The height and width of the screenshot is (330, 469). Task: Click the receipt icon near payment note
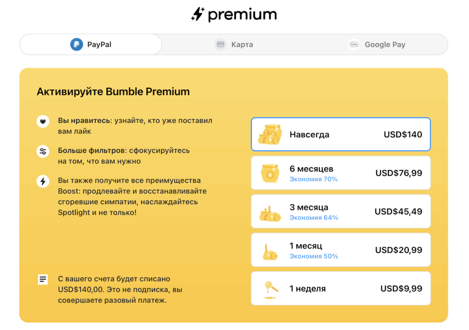click(x=43, y=279)
